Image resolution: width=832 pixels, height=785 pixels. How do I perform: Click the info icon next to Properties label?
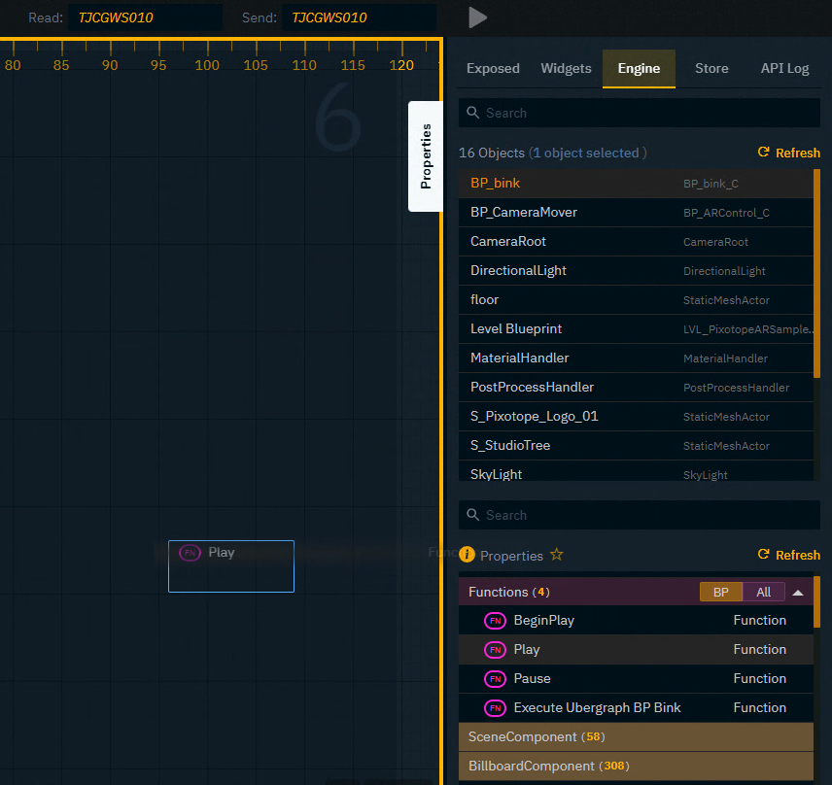(468, 555)
